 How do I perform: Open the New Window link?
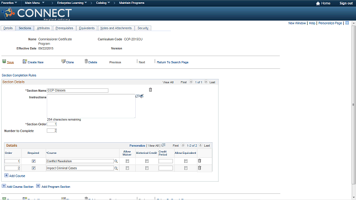[x=297, y=23]
